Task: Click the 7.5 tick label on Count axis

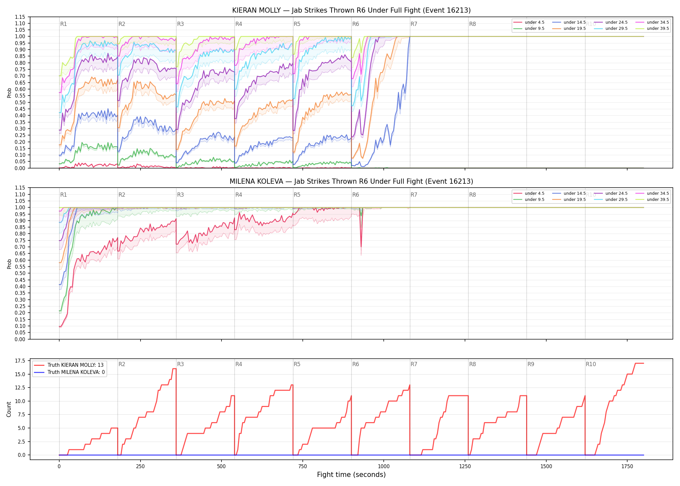Action: [21, 414]
